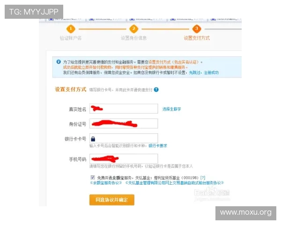Click the lock icon in bank card field
Viewport: 281px width, 225px height.
click(93, 139)
